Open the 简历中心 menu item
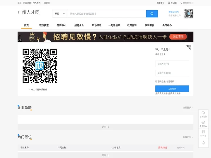211x158 pixels. pos(62,25)
